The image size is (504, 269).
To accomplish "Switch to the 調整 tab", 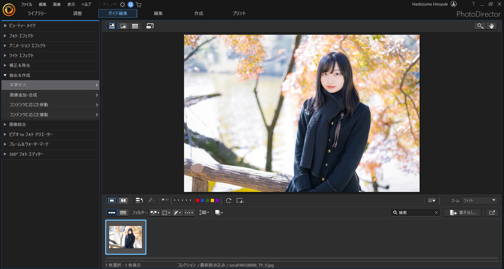I will click(x=78, y=13).
